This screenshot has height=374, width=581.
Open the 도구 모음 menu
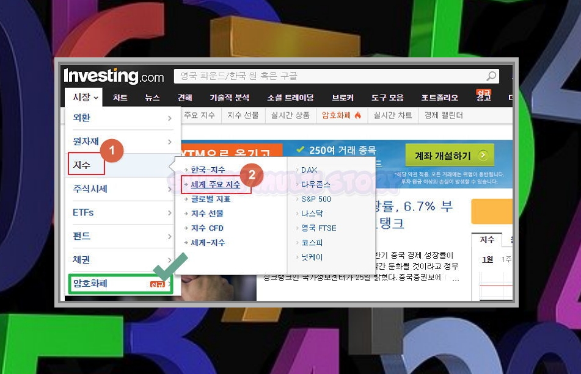point(387,98)
